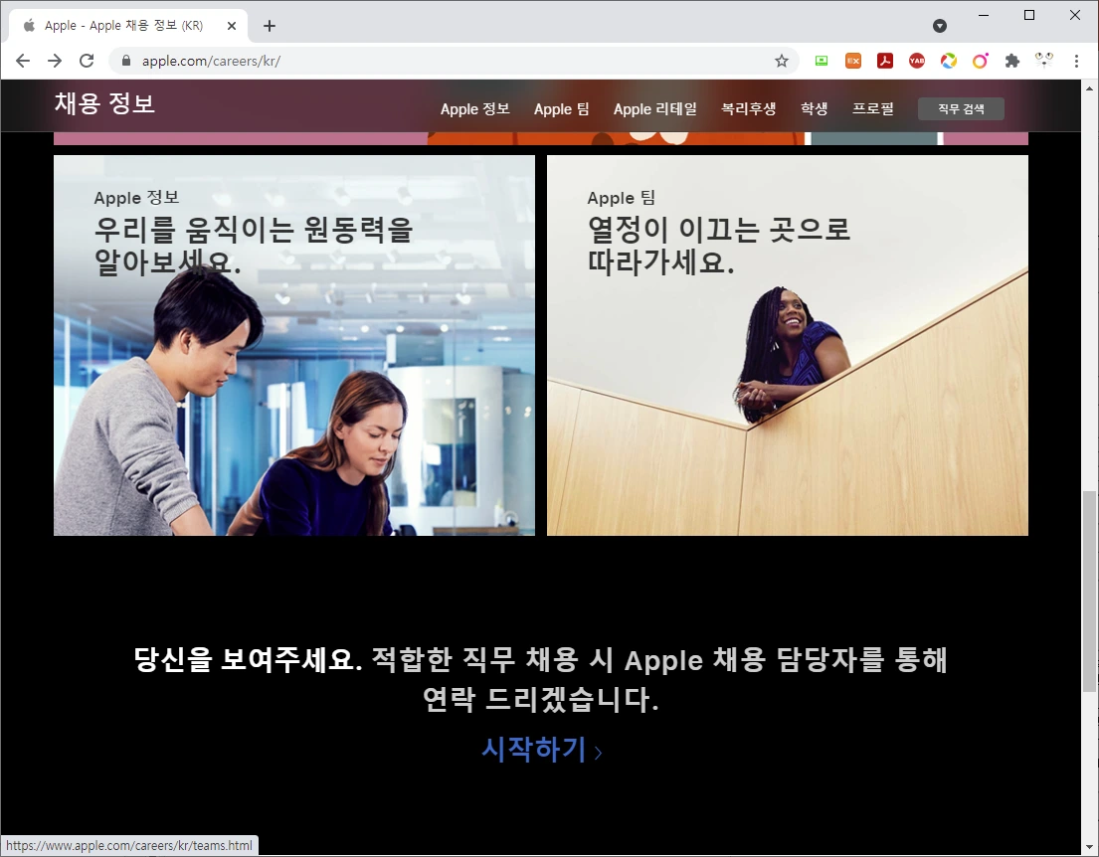The image size is (1099, 857).
Task: Minimize the Chrome window
Action: click(984, 15)
